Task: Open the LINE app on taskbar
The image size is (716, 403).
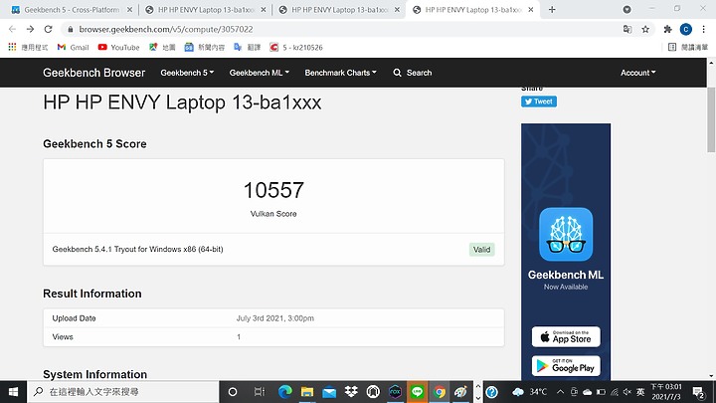Action: click(417, 392)
